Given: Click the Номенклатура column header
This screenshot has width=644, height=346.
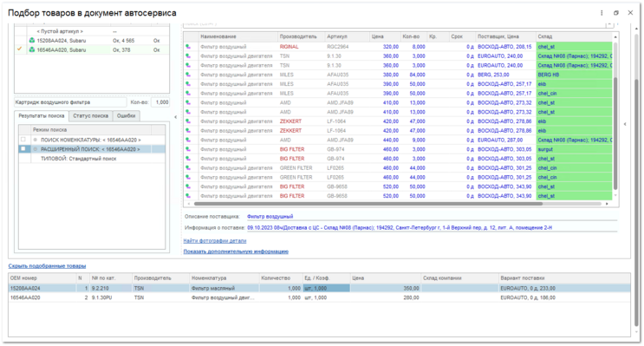Looking at the screenshot, I should (x=224, y=278).
